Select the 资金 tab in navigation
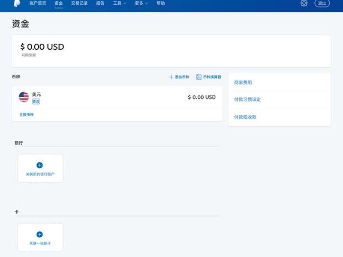This screenshot has height=257, width=343. pos(59,3)
